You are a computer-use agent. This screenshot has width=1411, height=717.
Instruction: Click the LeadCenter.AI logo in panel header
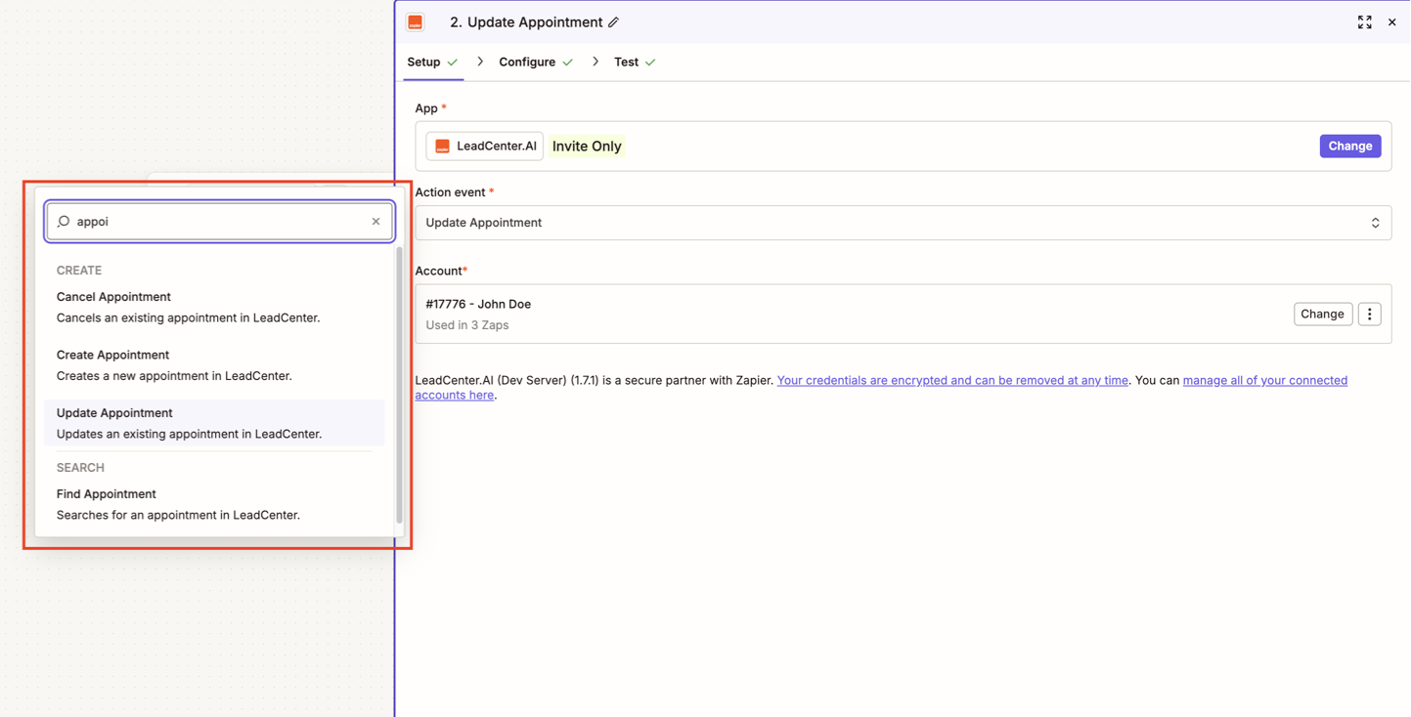pyautogui.click(x=416, y=22)
